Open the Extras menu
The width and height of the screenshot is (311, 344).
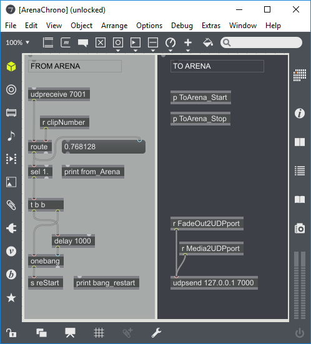[211, 26]
